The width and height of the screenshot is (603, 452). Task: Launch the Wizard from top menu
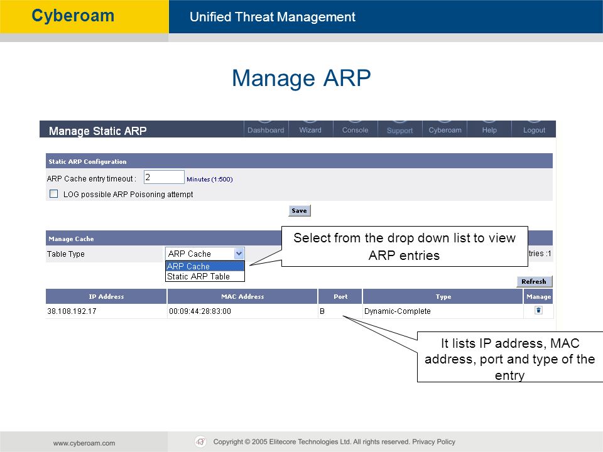(310, 130)
